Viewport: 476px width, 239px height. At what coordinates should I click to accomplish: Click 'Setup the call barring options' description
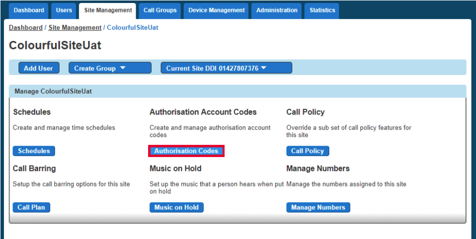point(72,184)
